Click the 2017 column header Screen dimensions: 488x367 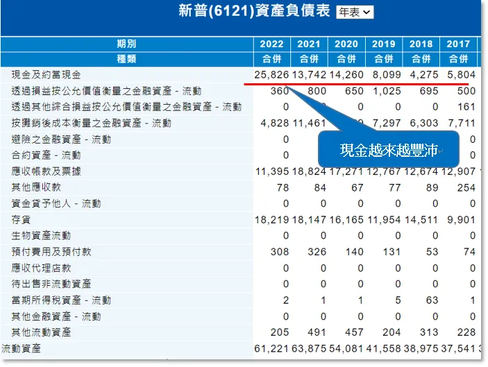click(x=458, y=44)
